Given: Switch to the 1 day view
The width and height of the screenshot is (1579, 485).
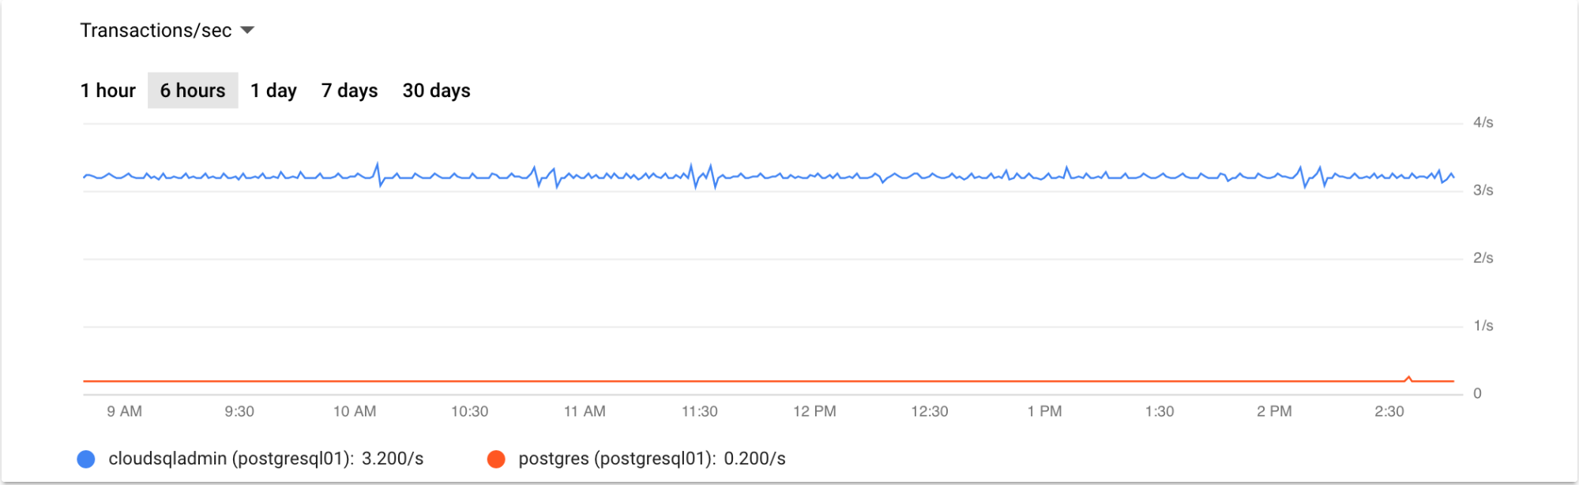Looking at the screenshot, I should click(273, 90).
